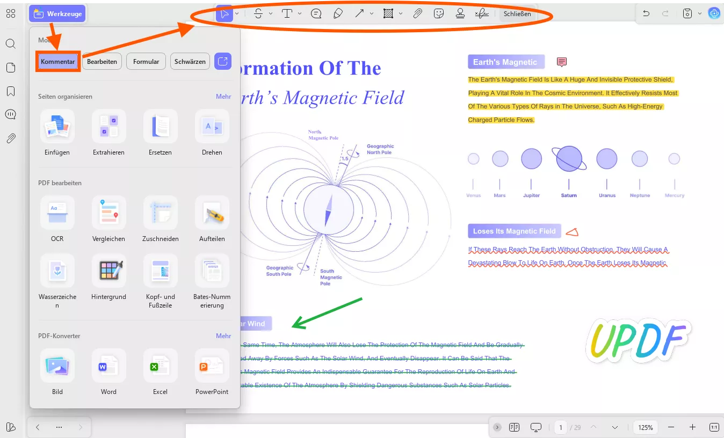Select the hatched shape tool
This screenshot has height=438, width=724.
388,13
